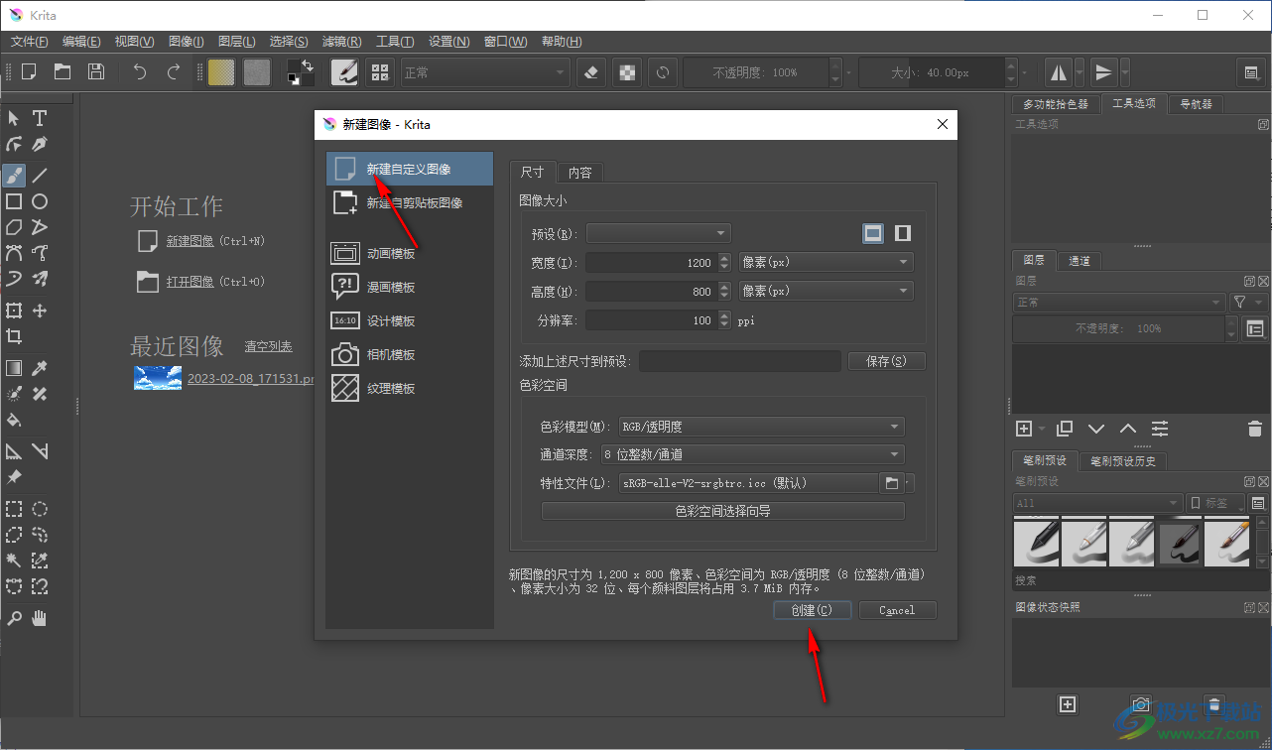Toggle Eraser mode in toolbar

coord(591,71)
